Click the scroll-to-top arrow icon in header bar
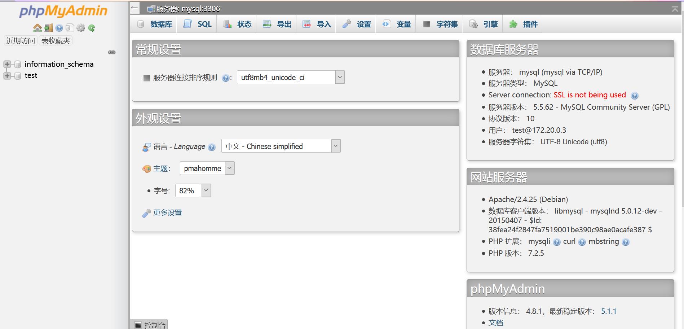This screenshot has width=684, height=329. [675, 9]
